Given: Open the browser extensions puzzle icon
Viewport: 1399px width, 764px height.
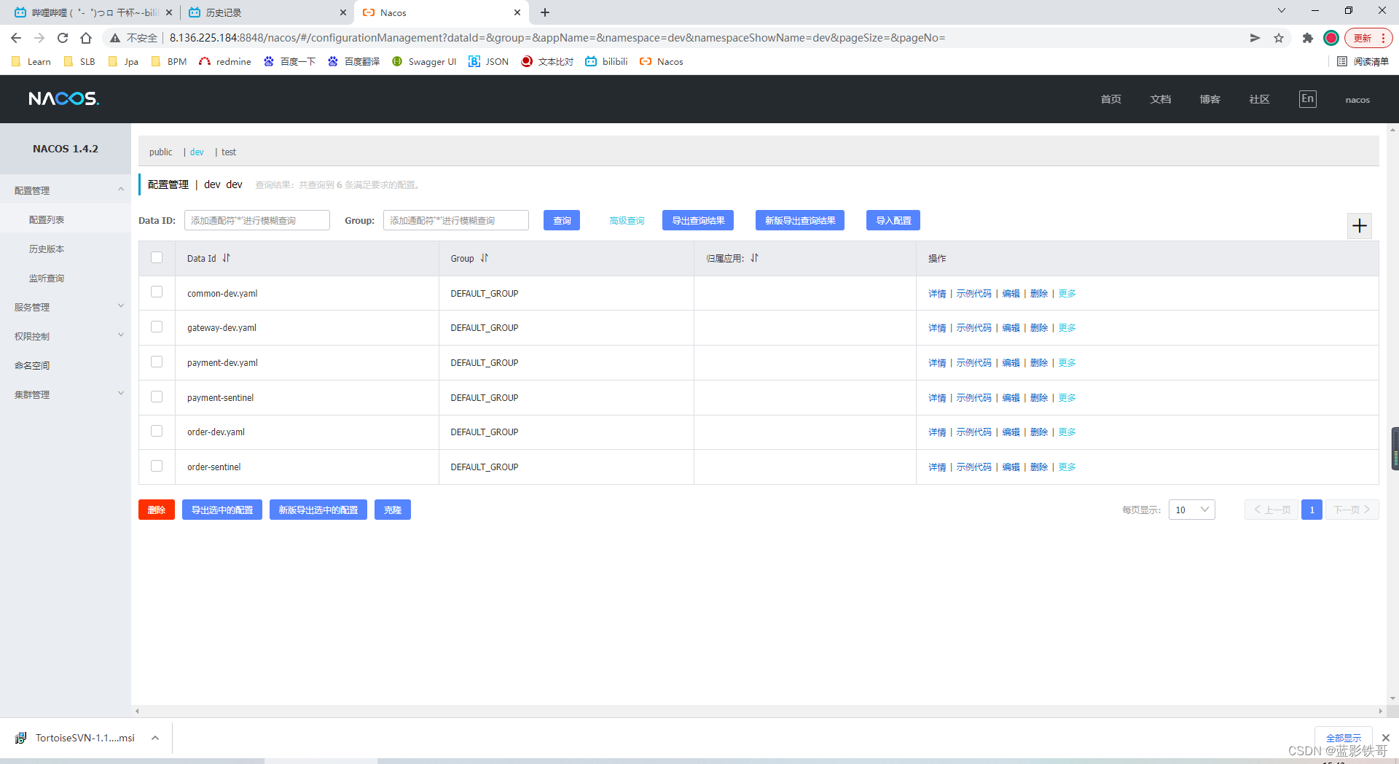Looking at the screenshot, I should pos(1308,38).
